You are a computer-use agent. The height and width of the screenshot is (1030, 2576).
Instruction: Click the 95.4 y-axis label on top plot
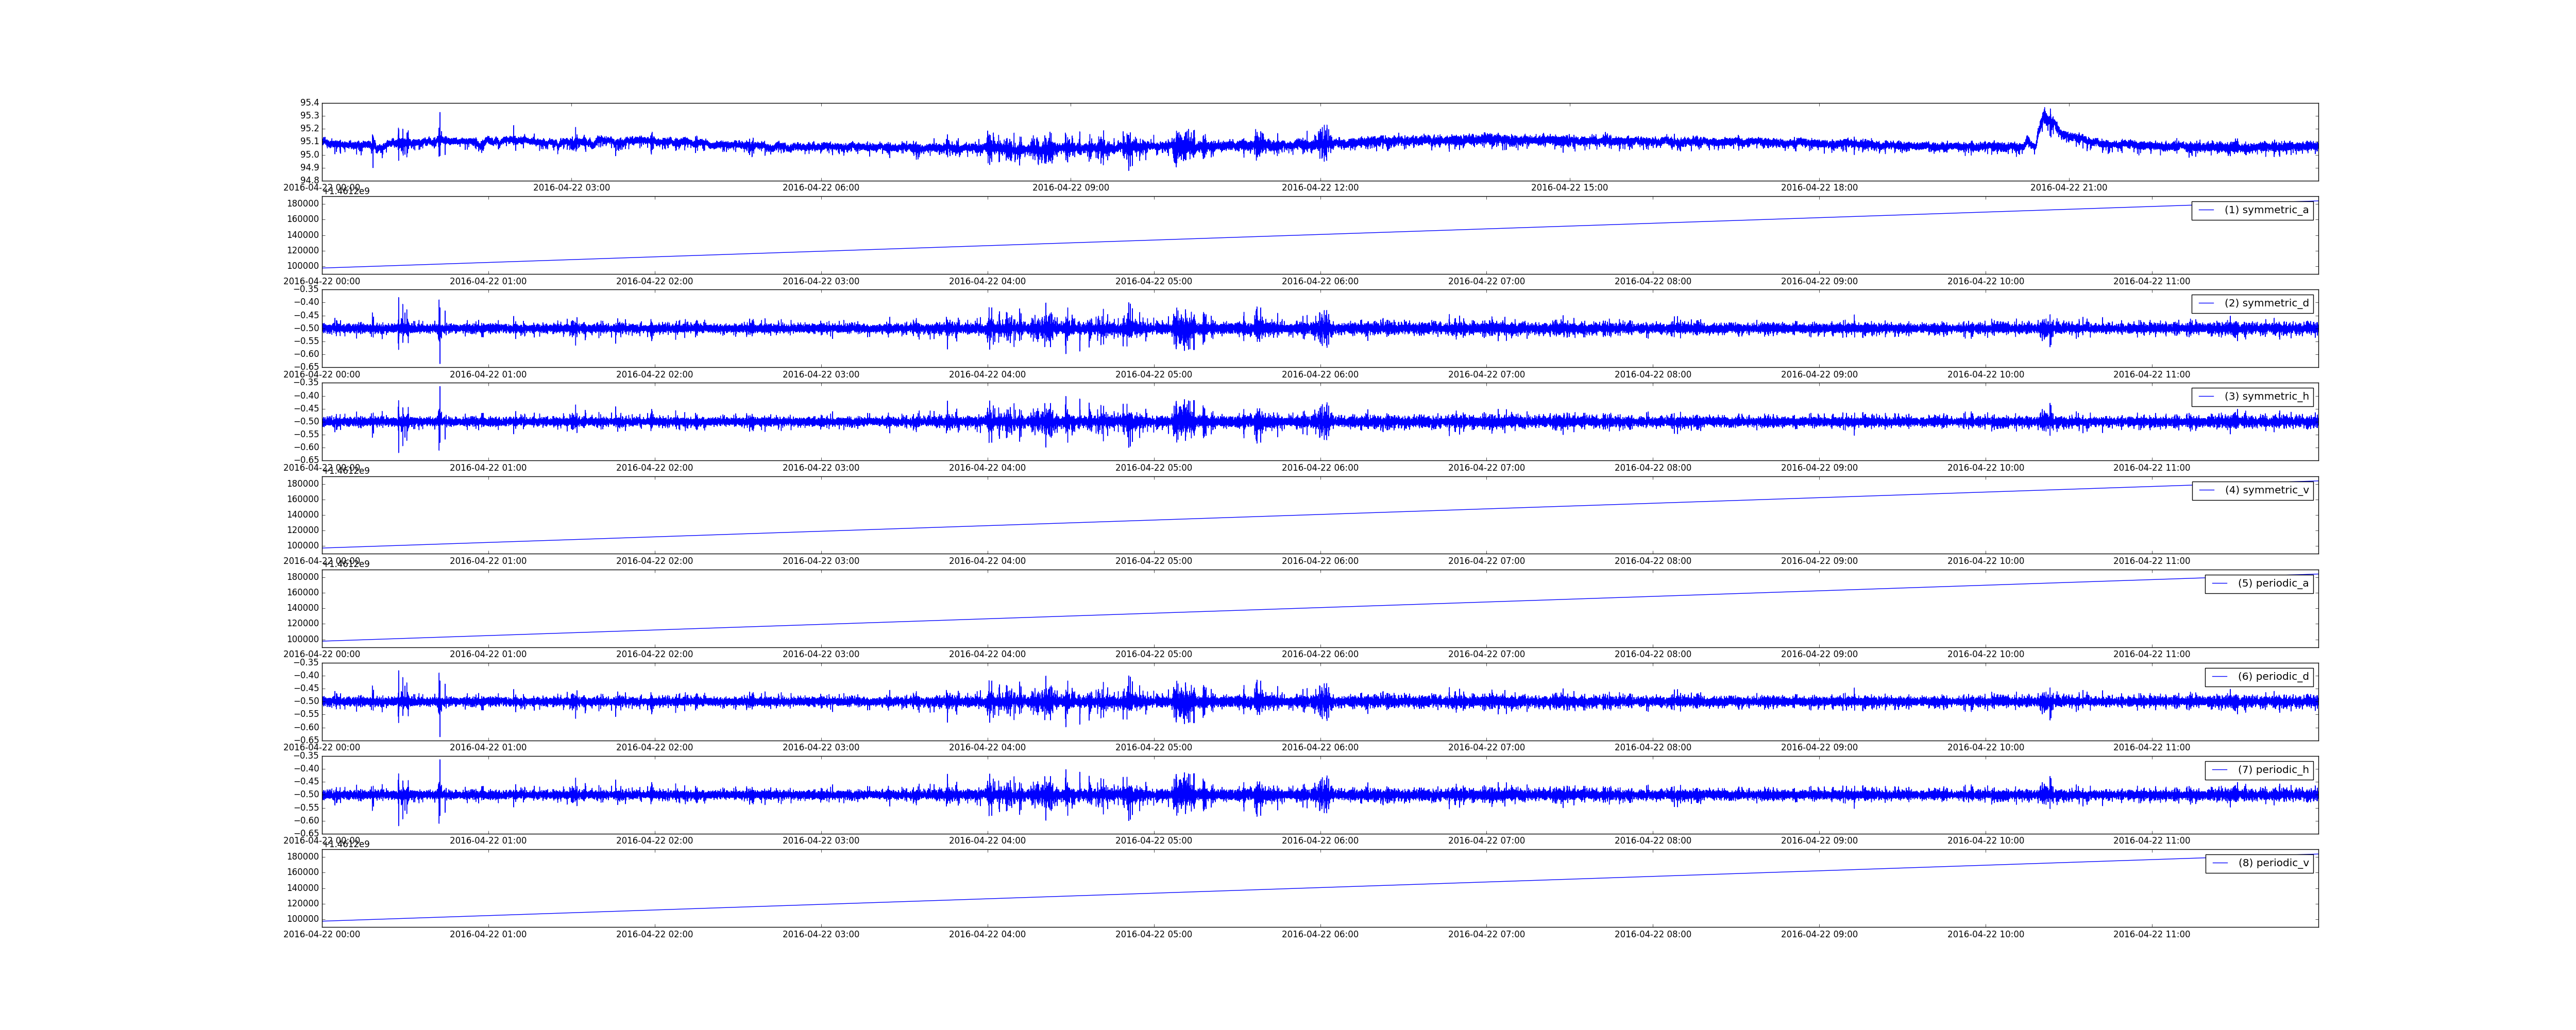coord(309,103)
